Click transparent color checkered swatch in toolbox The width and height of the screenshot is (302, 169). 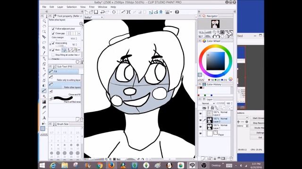coord(44,135)
